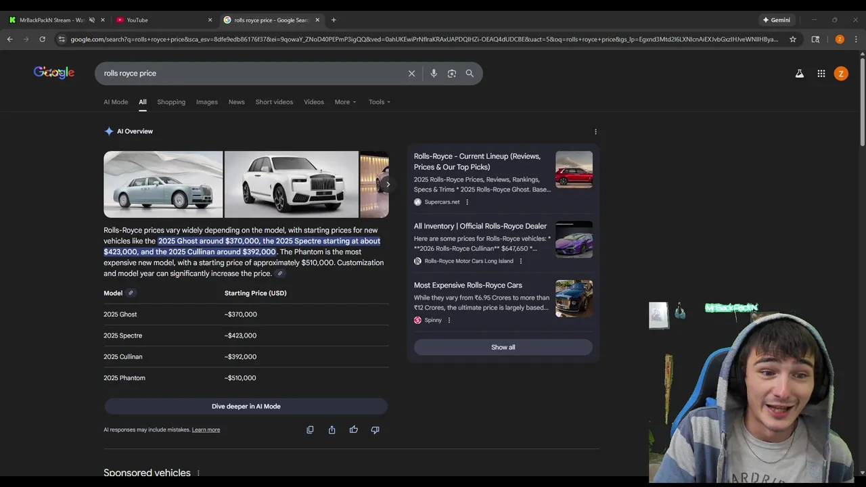Open site information icon in address bar
Image resolution: width=866 pixels, height=487 pixels.
[62, 39]
